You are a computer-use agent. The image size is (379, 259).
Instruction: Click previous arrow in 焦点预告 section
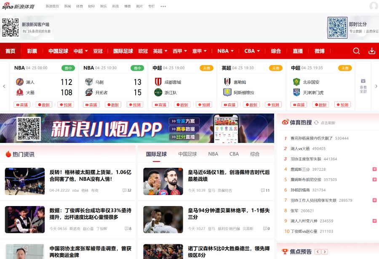(318, 251)
